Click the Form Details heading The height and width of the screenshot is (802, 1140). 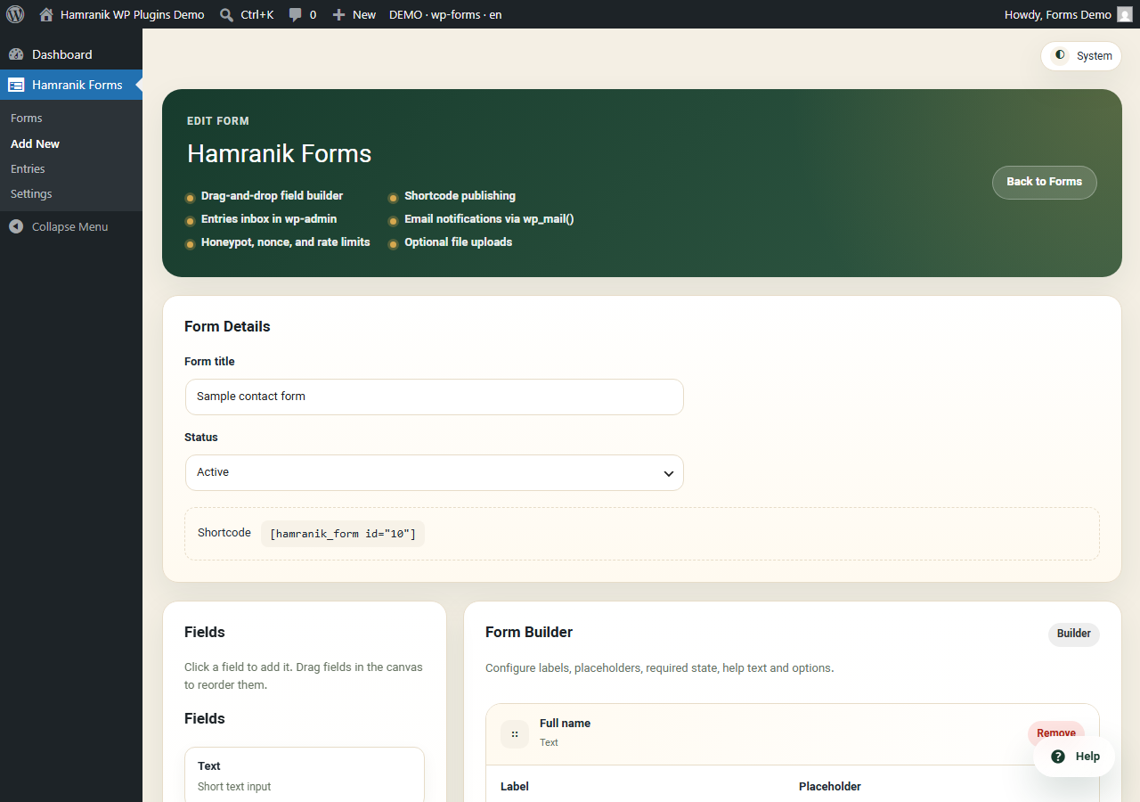pyautogui.click(x=227, y=326)
